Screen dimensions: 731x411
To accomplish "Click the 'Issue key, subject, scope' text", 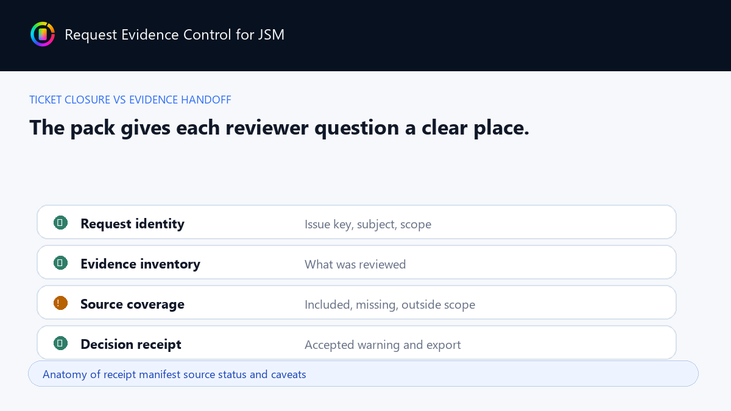I will tap(368, 224).
